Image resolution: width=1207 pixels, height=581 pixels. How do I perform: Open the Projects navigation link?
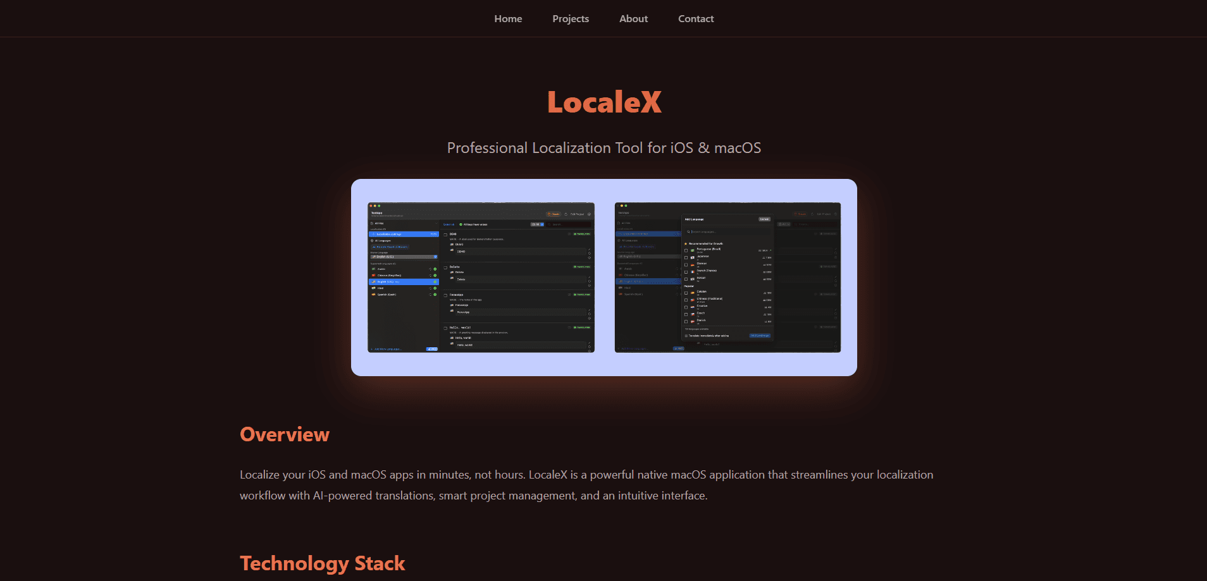(x=571, y=19)
